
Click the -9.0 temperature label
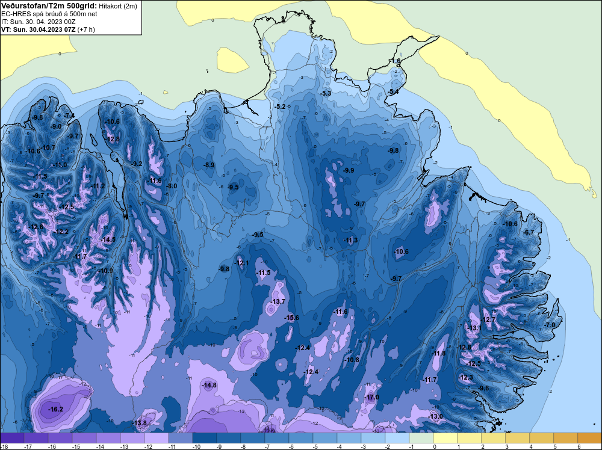point(55,126)
